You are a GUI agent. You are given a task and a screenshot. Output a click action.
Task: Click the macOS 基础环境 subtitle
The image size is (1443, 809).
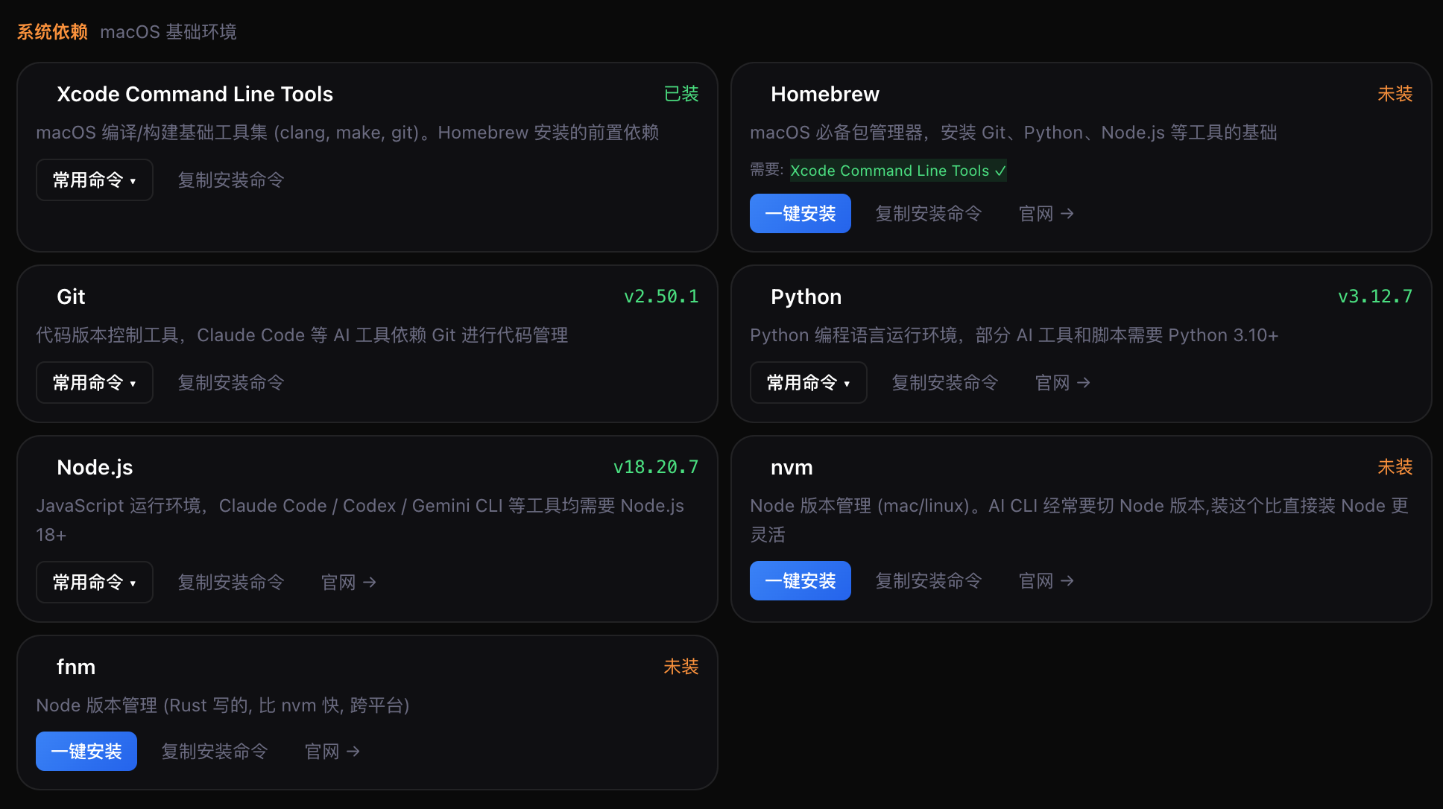[x=168, y=31]
